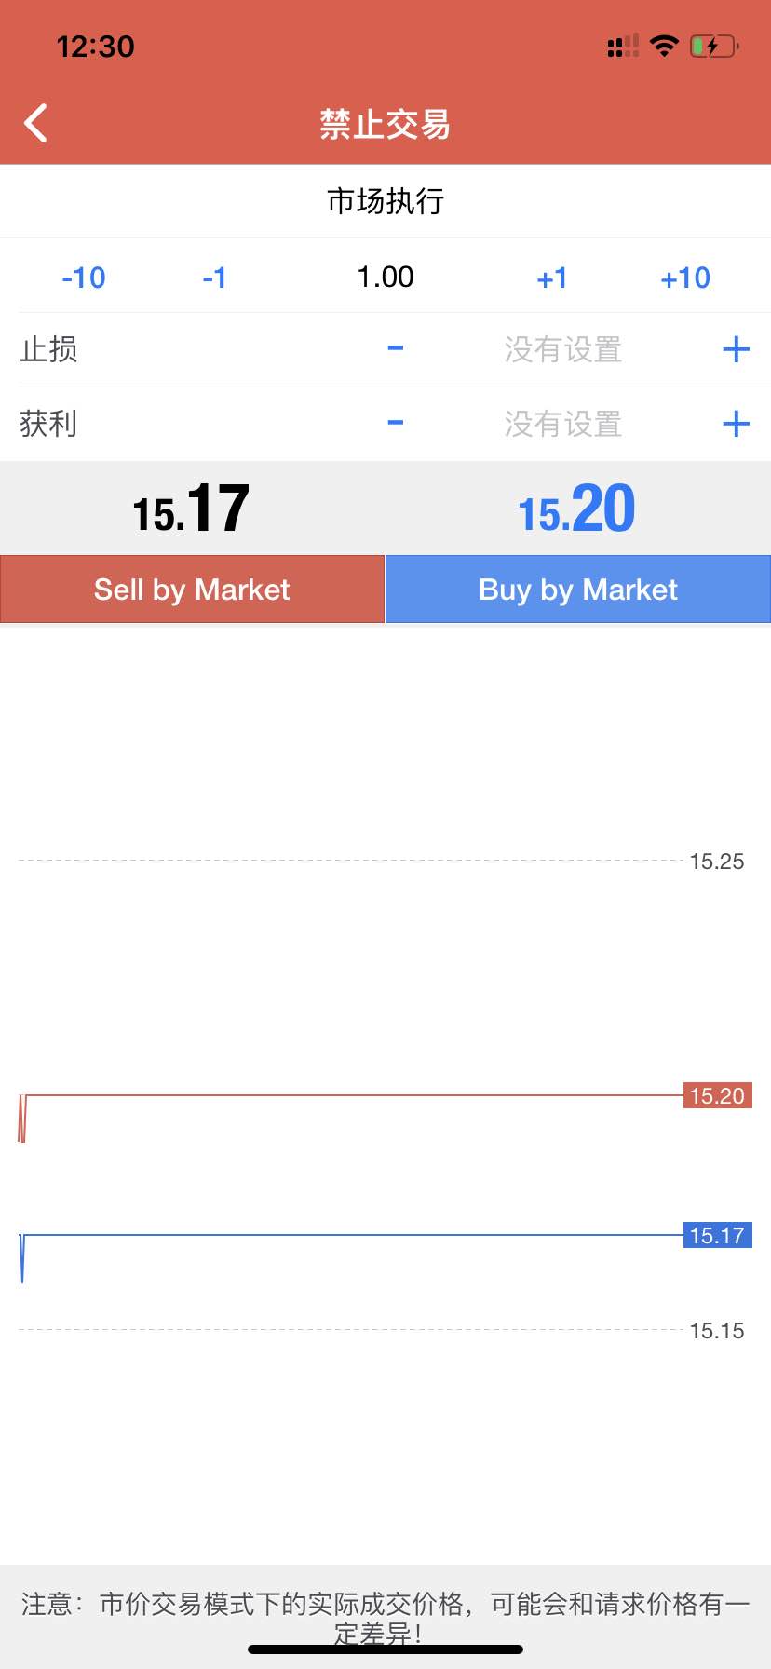This screenshot has height=1669, width=771.
Task: Tap the minus icon for 止损
Action: click(x=396, y=348)
